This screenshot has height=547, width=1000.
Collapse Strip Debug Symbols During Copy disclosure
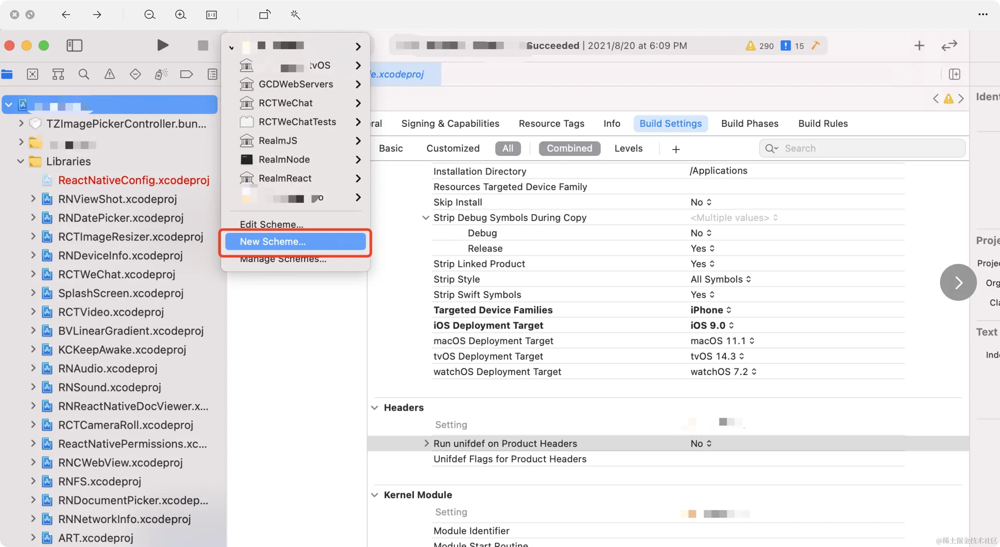pos(425,217)
